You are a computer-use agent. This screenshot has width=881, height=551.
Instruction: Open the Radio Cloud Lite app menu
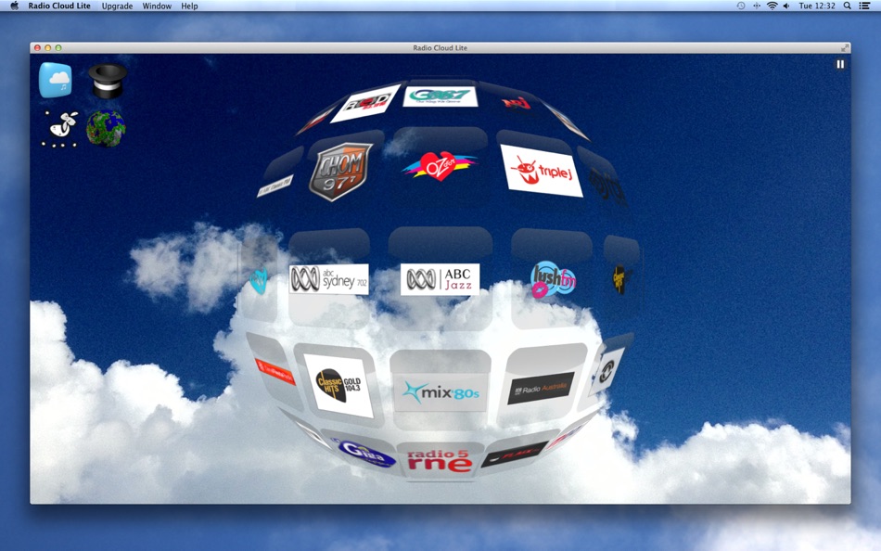59,6
